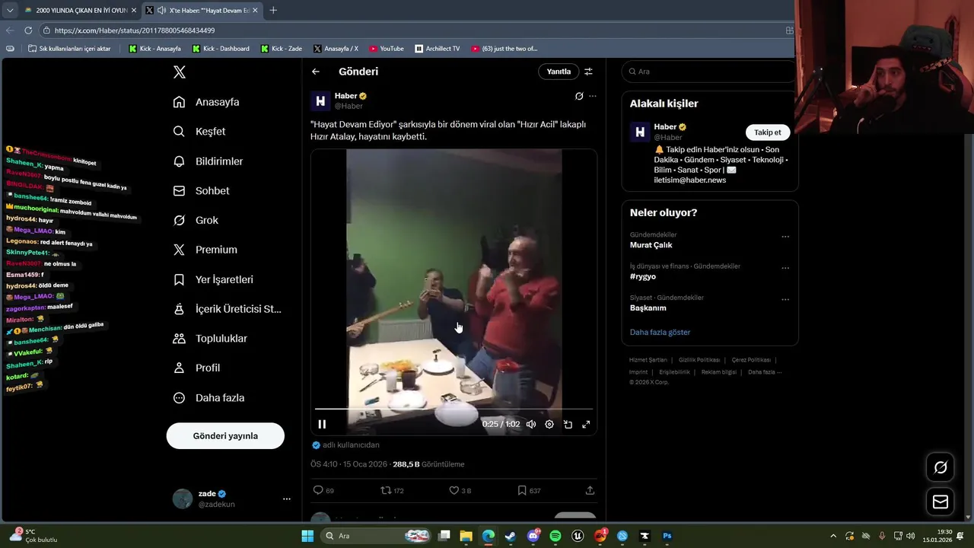Click the Yanıtla button
Screen dimensions: 974x548
click(x=559, y=72)
